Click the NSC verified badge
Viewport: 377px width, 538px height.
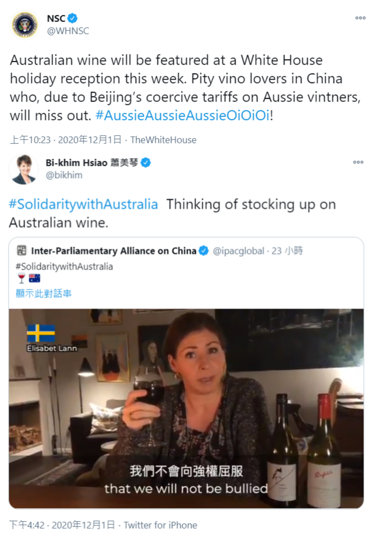tap(73, 18)
